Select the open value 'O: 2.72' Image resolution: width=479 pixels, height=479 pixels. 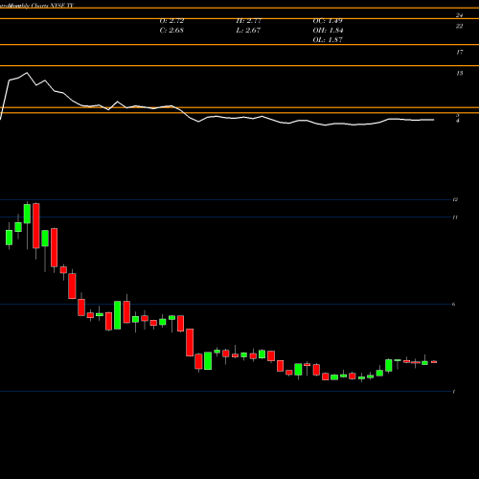(171, 21)
